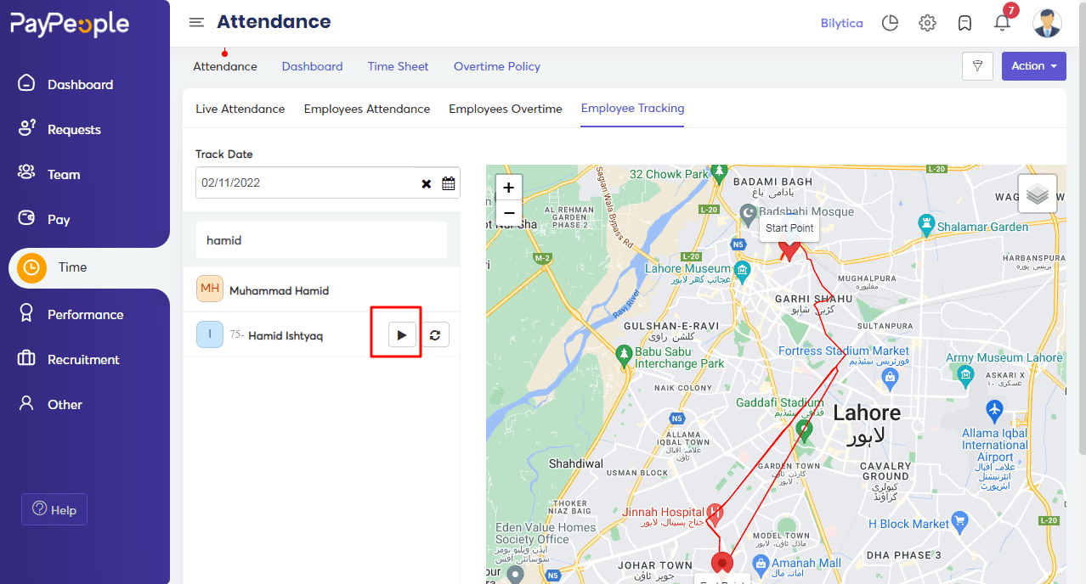Clear the Track Date value
Viewport: 1086px width, 584px height.
(427, 183)
